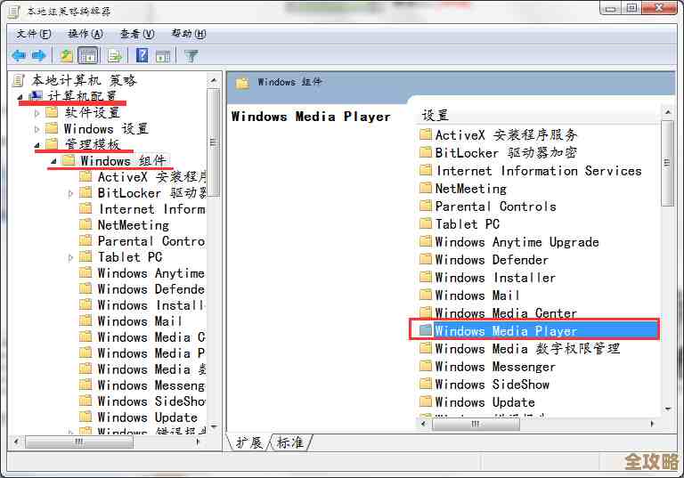Collapse the 管理模板 node

(37, 145)
